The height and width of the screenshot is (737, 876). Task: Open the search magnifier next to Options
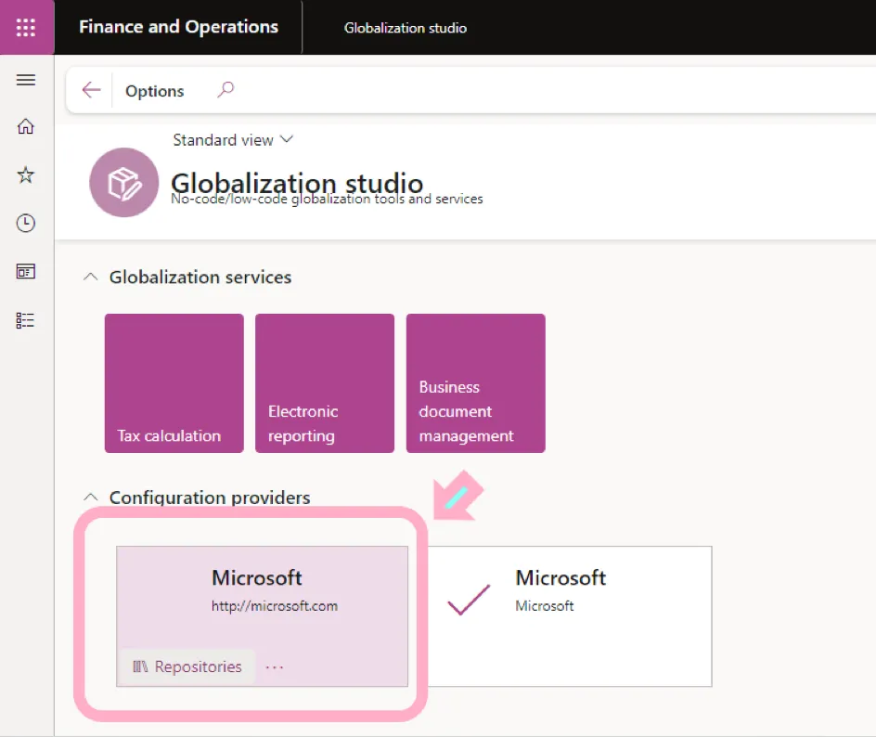(225, 90)
